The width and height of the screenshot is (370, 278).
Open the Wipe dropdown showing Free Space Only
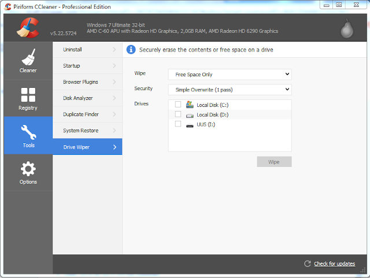(x=230, y=74)
